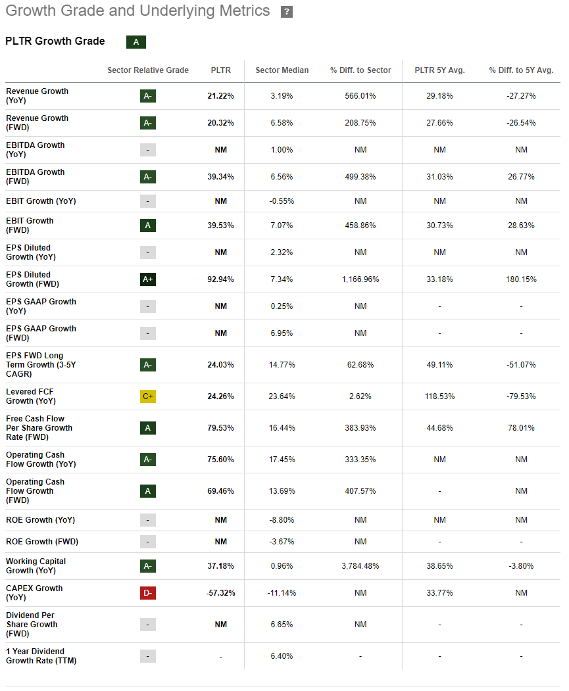This screenshot has height=691, width=569.
Task: Click the A+ grade badge for EPS Diluted Growth (FWD)
Action: tap(148, 279)
